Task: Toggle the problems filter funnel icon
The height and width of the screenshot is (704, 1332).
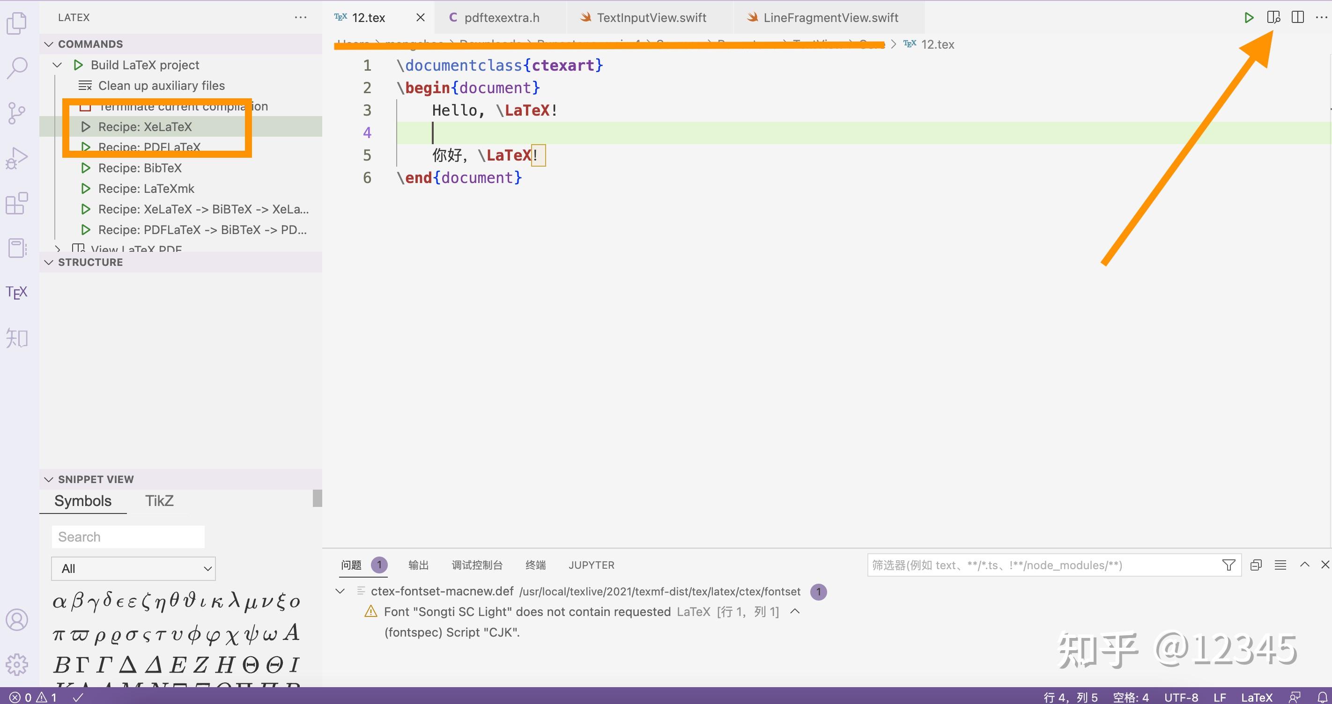Action: pyautogui.click(x=1228, y=565)
